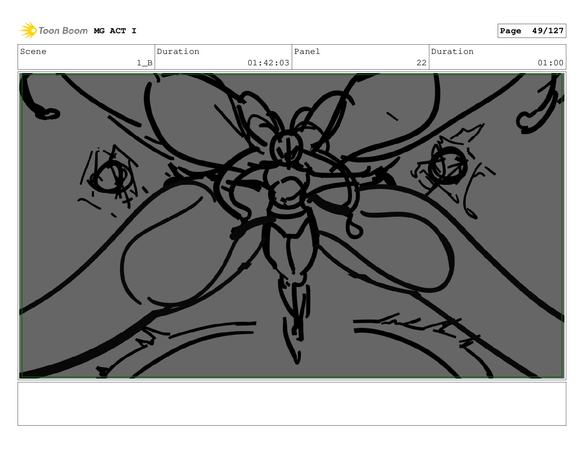This screenshot has width=584, height=452.
Task: Select the scene duration value '01:42:03'
Action: pyautogui.click(x=268, y=63)
